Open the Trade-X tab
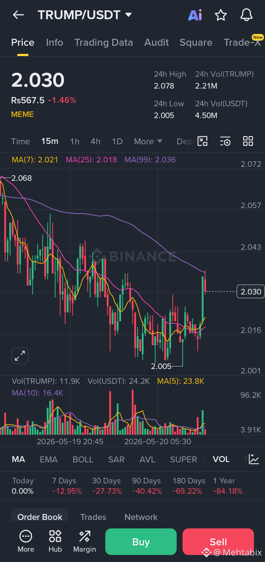 242,42
